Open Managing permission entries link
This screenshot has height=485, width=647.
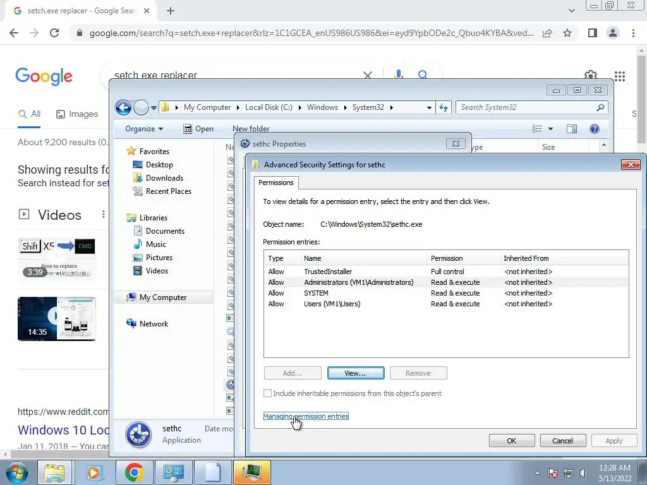tap(306, 416)
